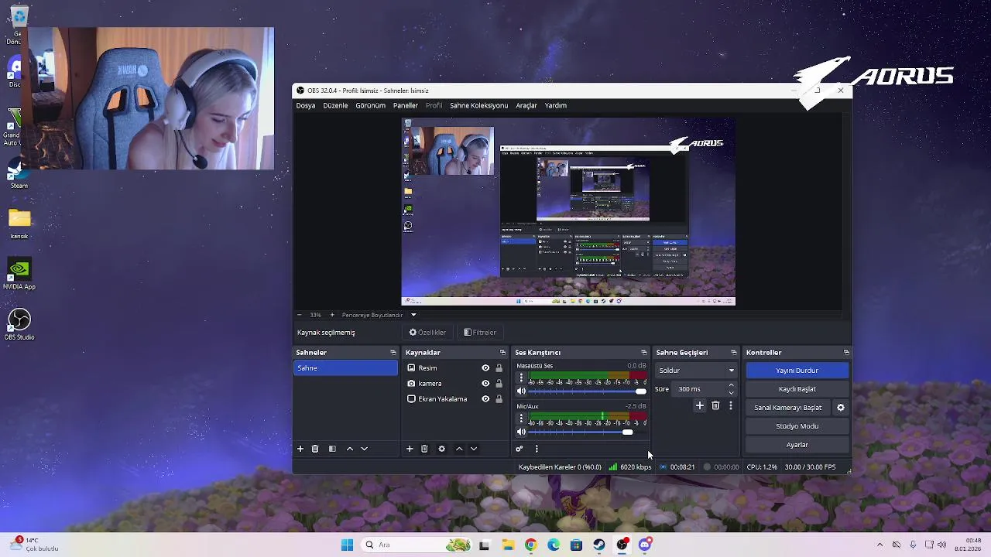Image resolution: width=991 pixels, height=557 pixels.
Task: Remove scene transition with trash icon
Action: point(715,405)
